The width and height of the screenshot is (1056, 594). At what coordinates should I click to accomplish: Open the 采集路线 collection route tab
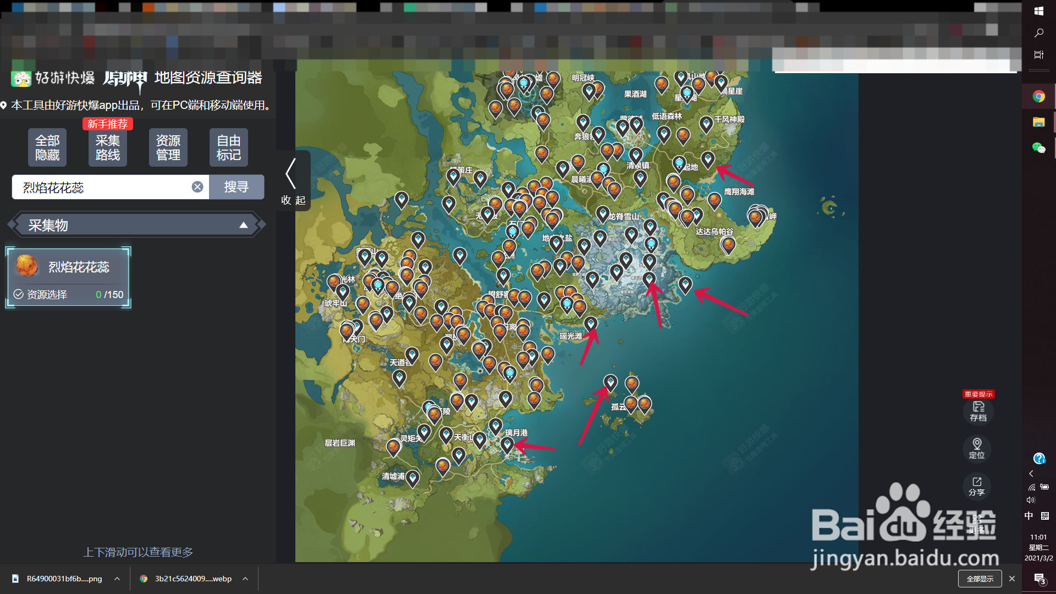[108, 147]
